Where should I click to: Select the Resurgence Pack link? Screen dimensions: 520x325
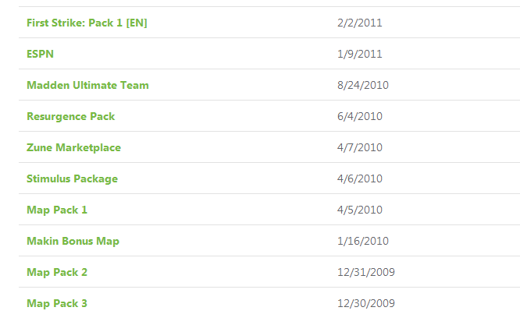(70, 116)
